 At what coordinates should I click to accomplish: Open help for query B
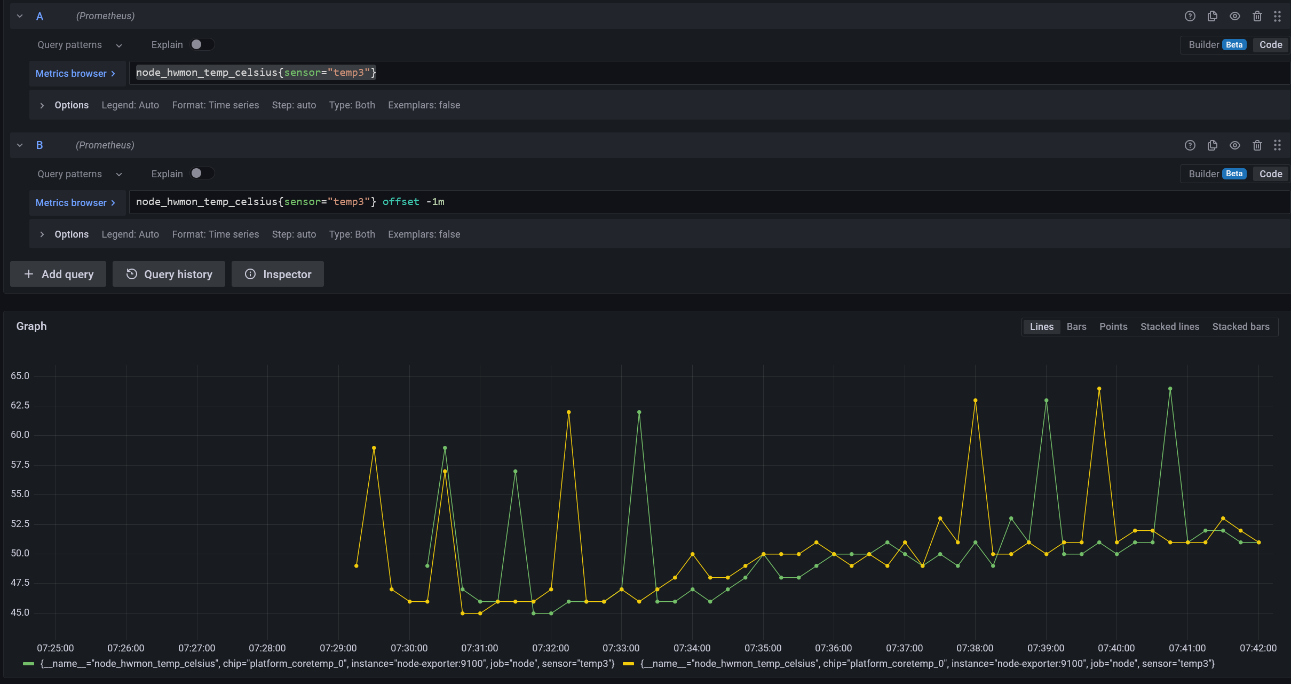click(1190, 145)
